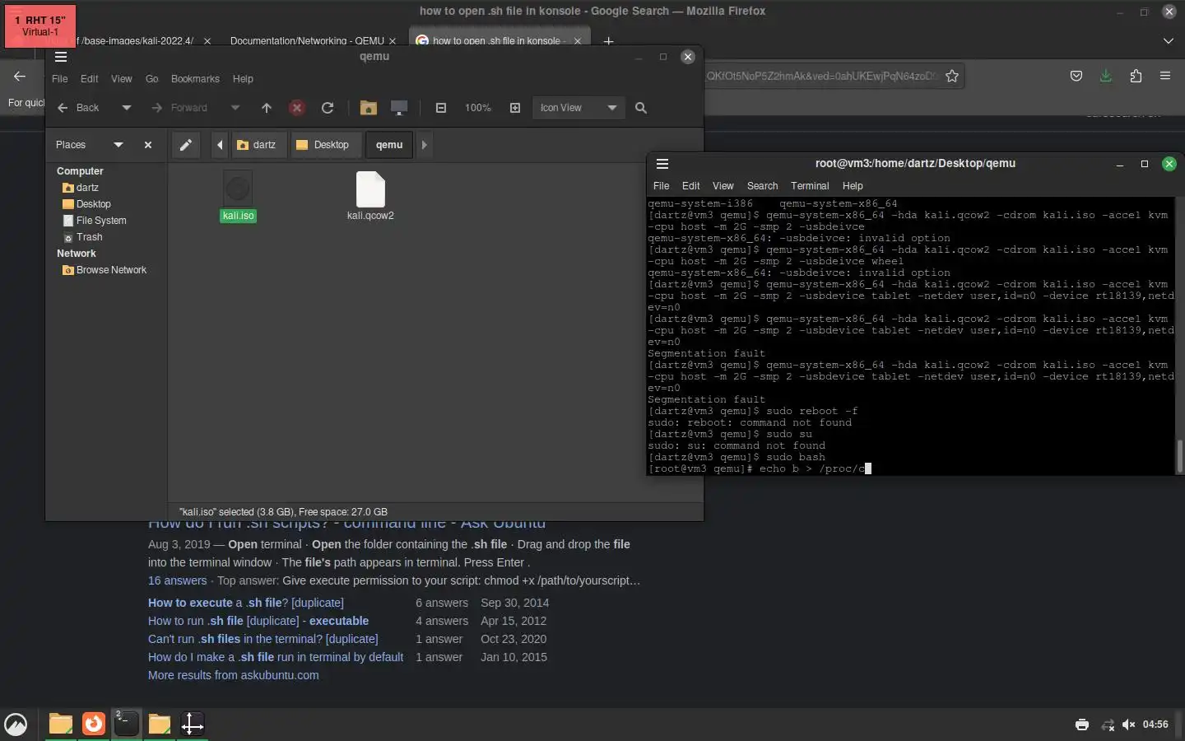Zoom in in file manager
Screen dimensions: 1185x741
coord(515,108)
